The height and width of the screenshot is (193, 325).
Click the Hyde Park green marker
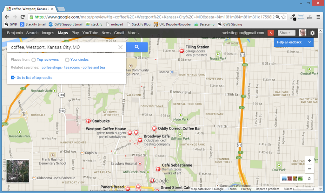181,115
